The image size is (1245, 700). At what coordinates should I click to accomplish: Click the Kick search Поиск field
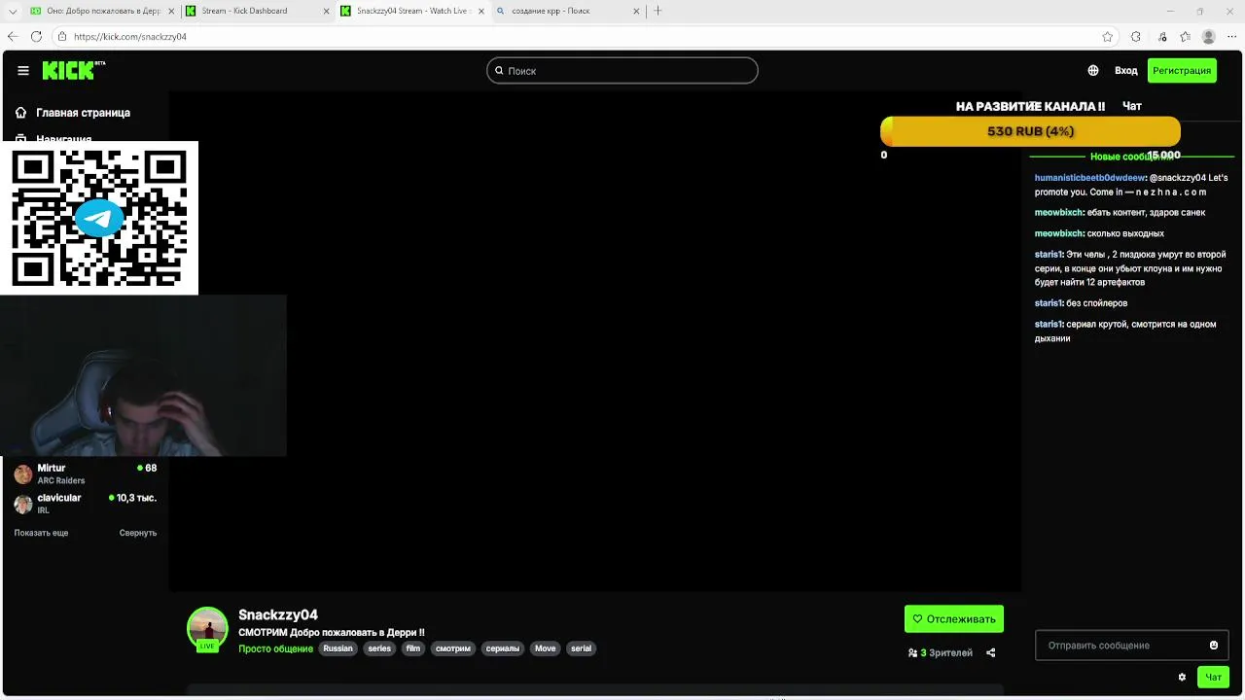[622, 70]
